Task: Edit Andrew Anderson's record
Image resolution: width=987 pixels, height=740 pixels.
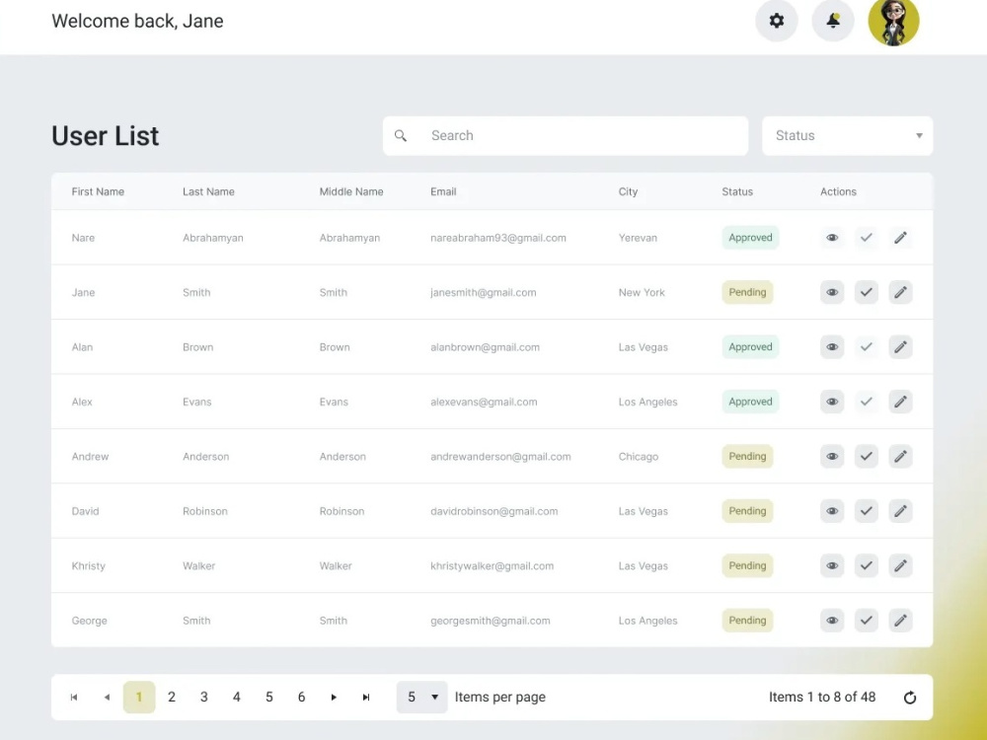Action: coord(900,456)
